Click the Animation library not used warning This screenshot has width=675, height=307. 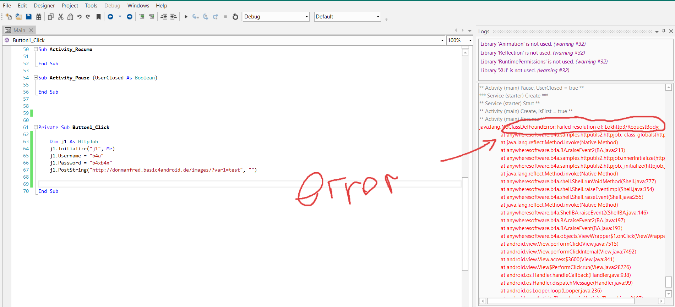coord(533,44)
